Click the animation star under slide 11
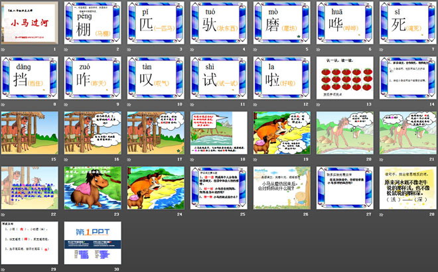The height and width of the screenshot is (272, 438). (x=192, y=104)
